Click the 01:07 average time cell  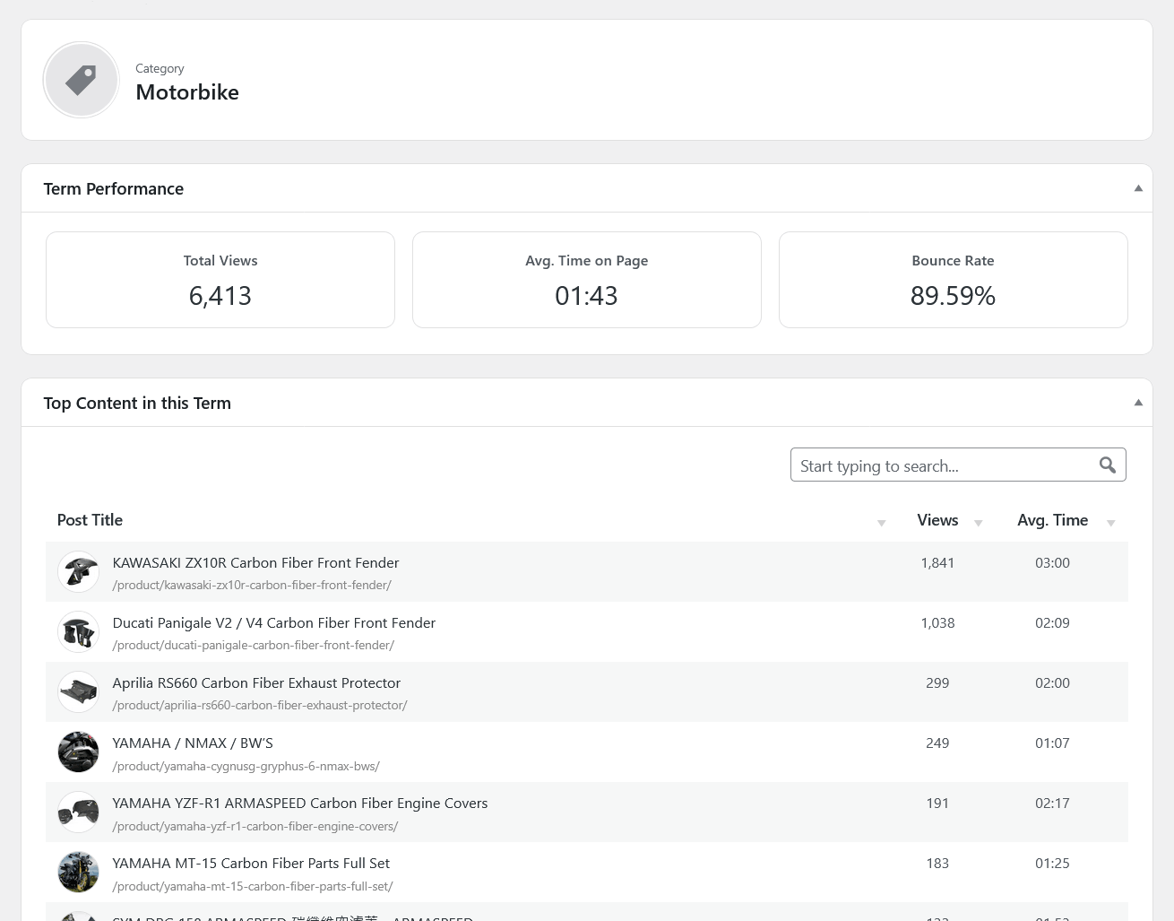(1052, 743)
